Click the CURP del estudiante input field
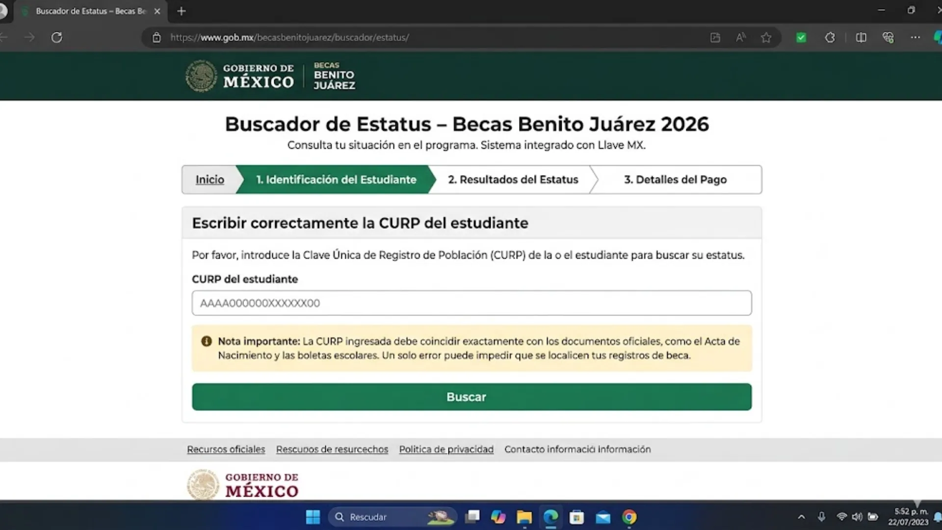Image resolution: width=942 pixels, height=530 pixels. (x=471, y=303)
